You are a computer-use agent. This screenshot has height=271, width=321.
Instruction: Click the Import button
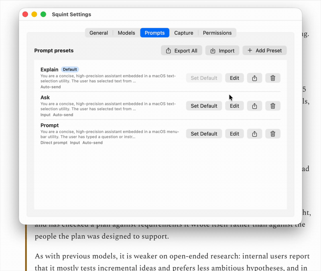222,51
